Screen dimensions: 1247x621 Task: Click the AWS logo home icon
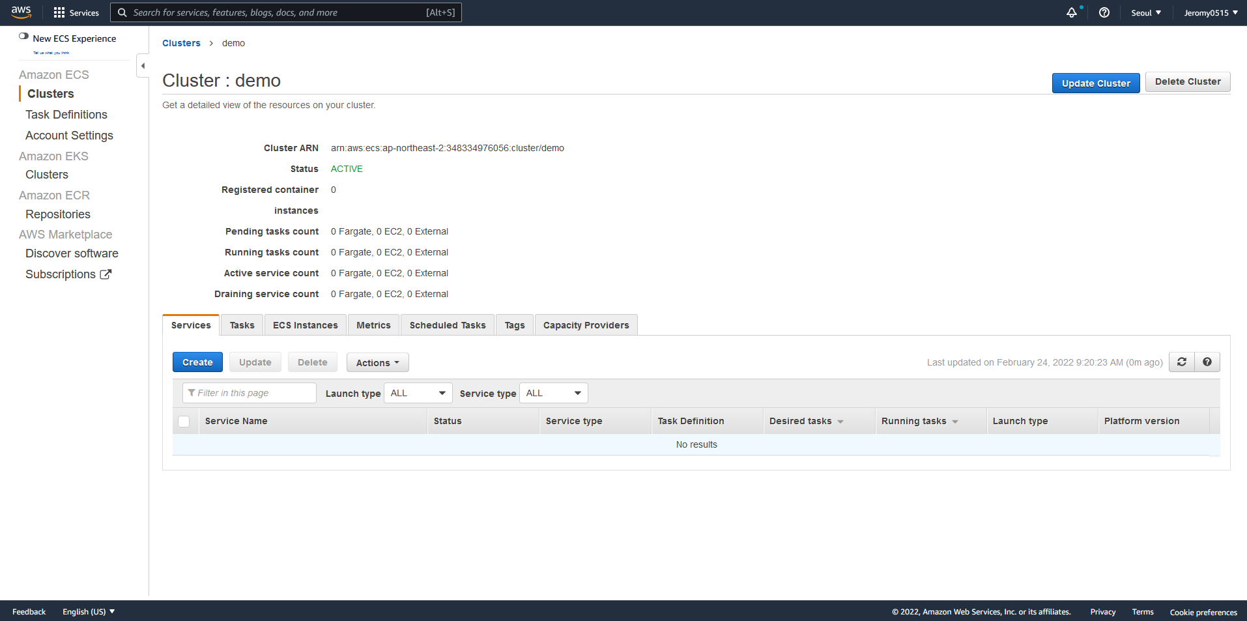pyautogui.click(x=21, y=12)
